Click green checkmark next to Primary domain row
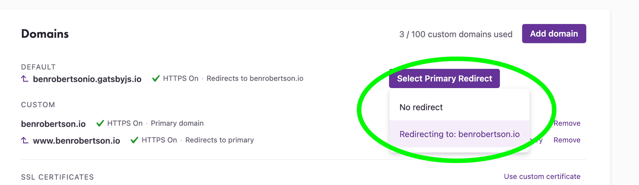 coord(100,123)
